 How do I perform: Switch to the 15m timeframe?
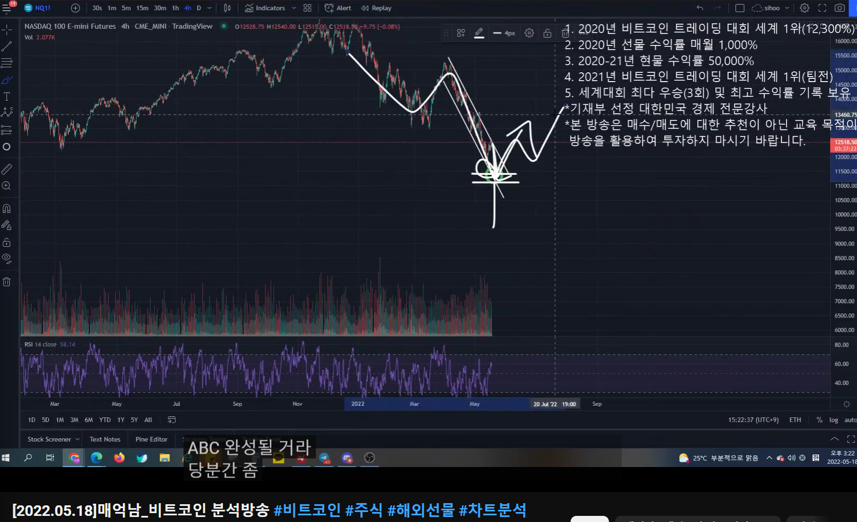142,8
